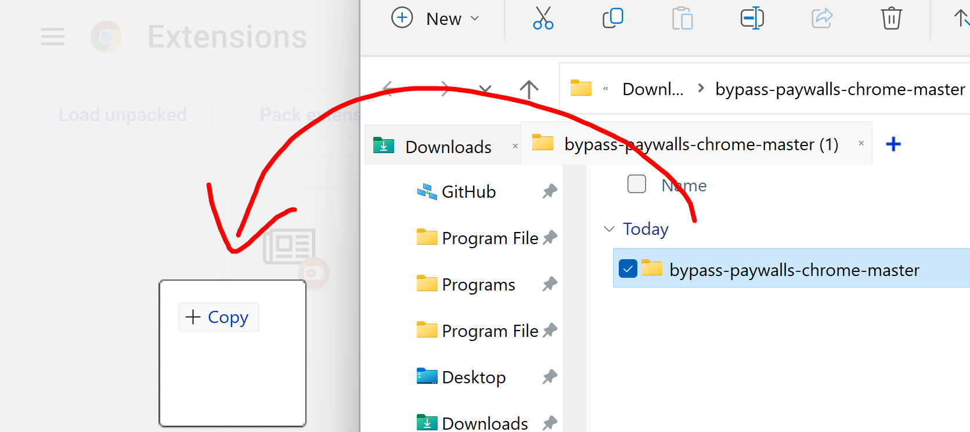Go back with the Explorer back arrow
This screenshot has width=970, height=432.
[389, 89]
